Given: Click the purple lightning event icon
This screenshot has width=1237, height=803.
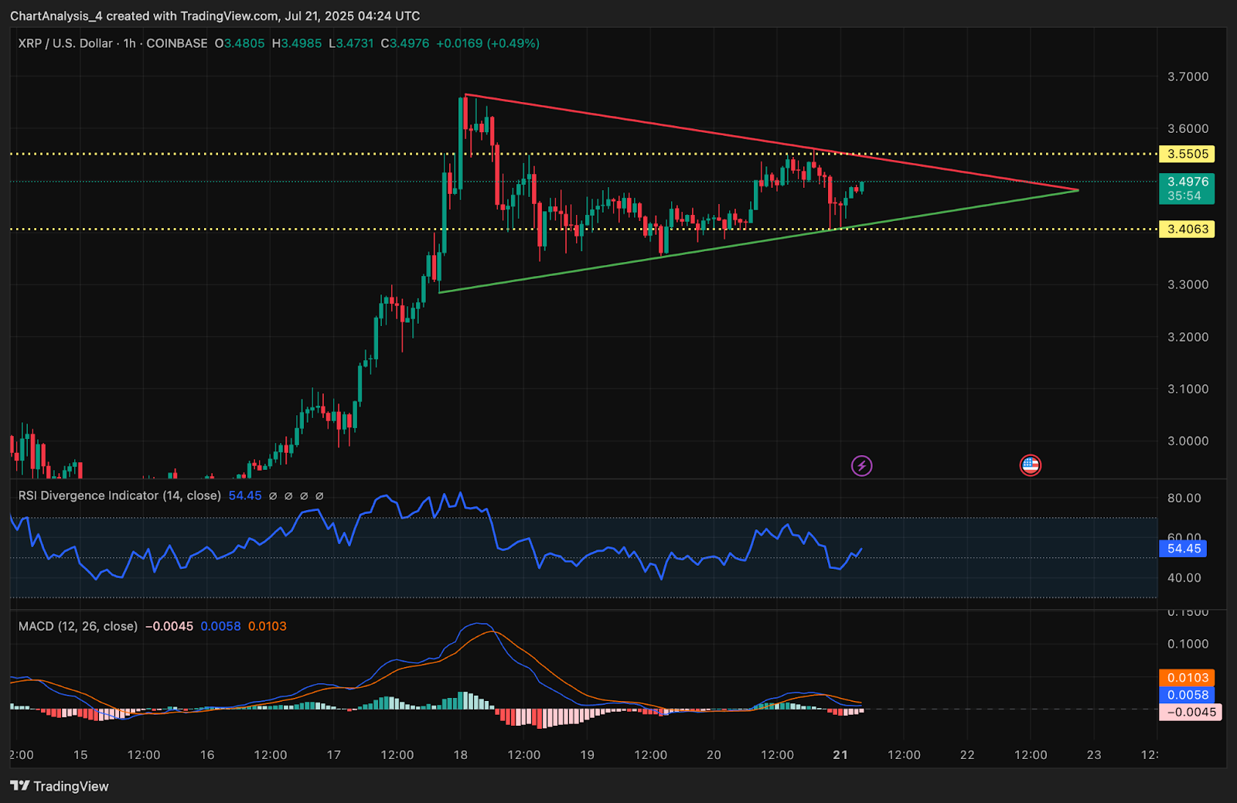Looking at the screenshot, I should 861,465.
